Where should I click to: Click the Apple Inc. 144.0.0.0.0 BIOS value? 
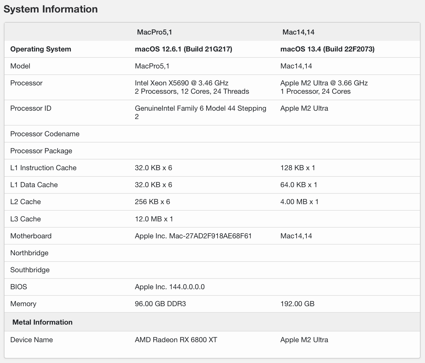pyautogui.click(x=170, y=287)
